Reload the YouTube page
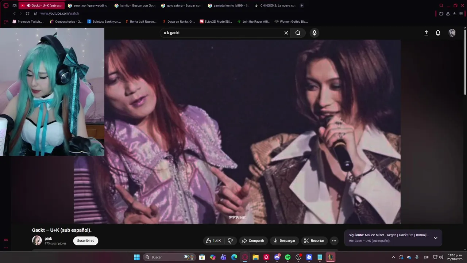The height and width of the screenshot is (263, 467). tap(27, 14)
